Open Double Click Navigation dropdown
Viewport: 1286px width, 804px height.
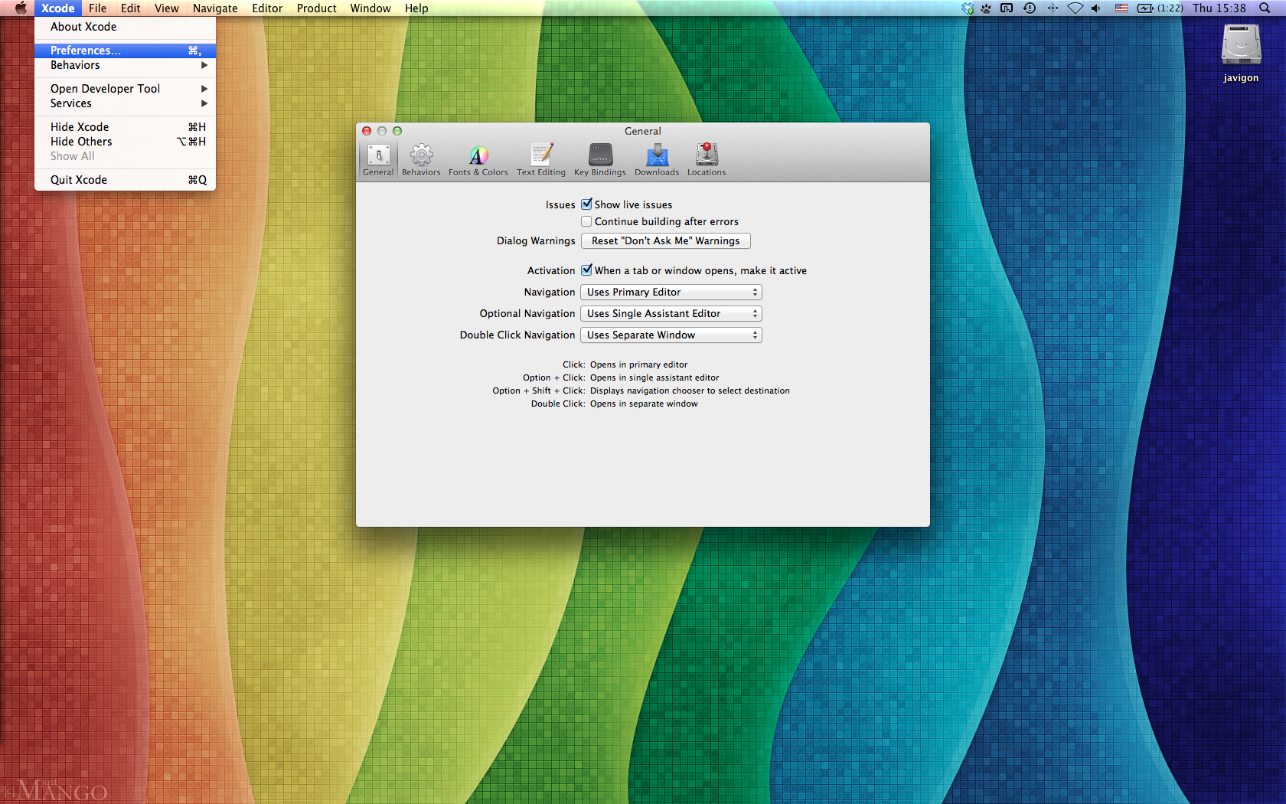coord(671,335)
